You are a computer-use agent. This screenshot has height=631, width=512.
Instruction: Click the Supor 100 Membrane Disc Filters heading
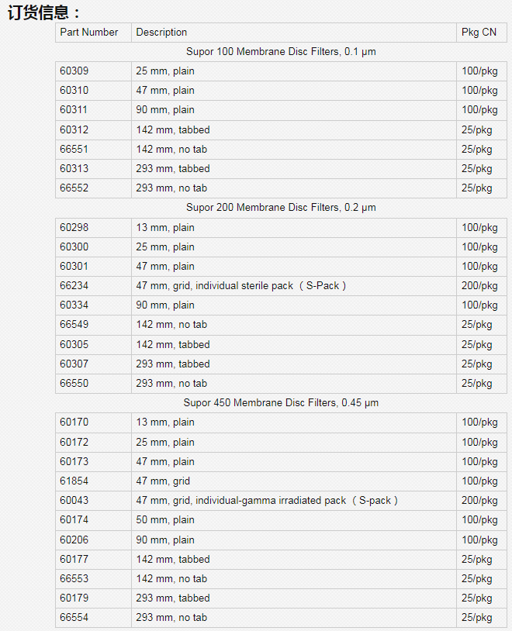click(x=281, y=52)
